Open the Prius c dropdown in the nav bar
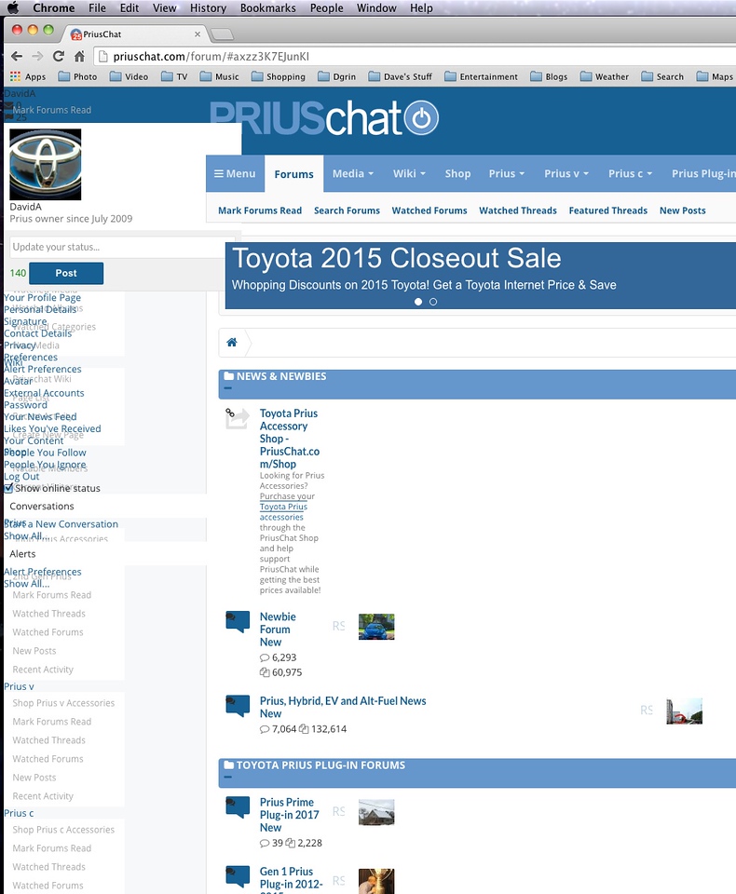The height and width of the screenshot is (894, 736). [x=630, y=173]
